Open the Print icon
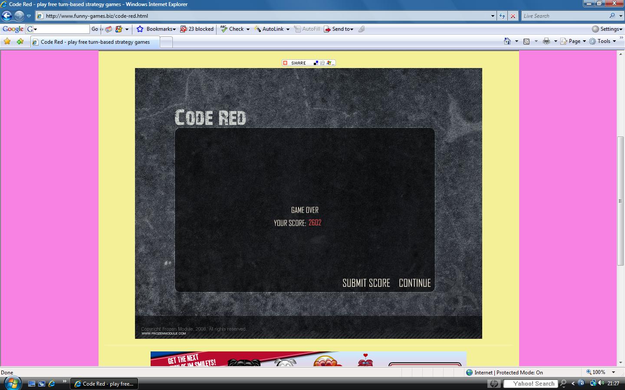Image resolution: width=625 pixels, height=390 pixels. [x=546, y=41]
